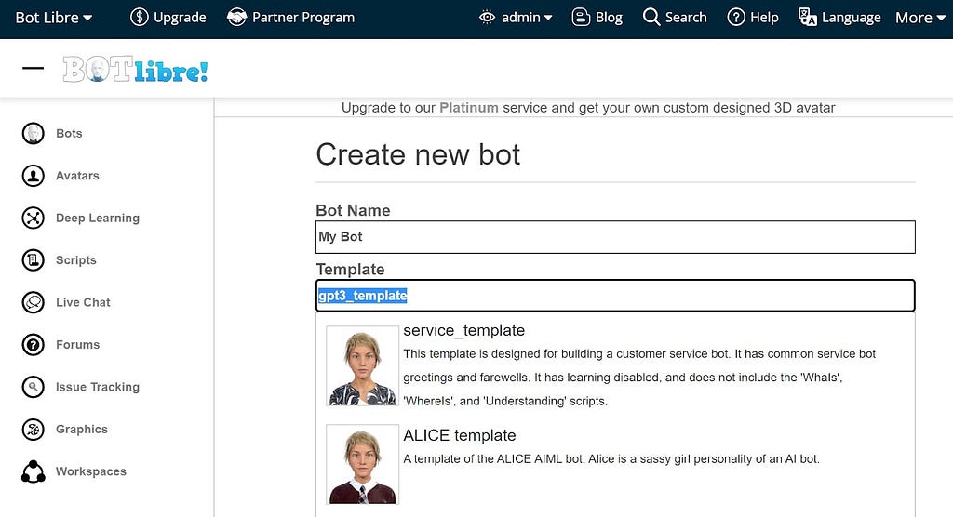Click the Search magnifier icon
953x517 pixels.
point(651,17)
